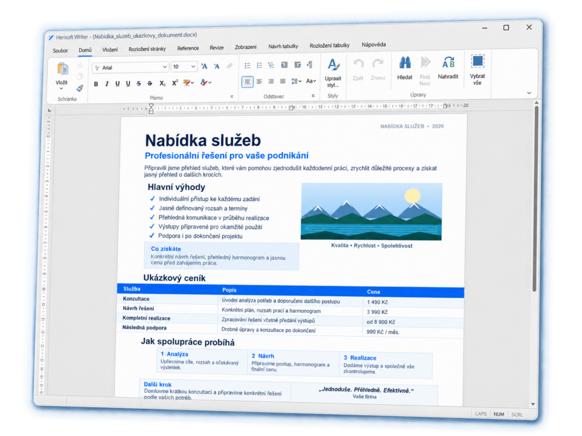Click the "3 990 Kč" price cell
582x436 pixels.
377,312
